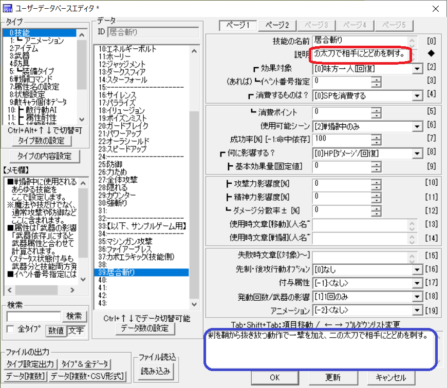Click the memo box horizontal scrollbar
Screen dimensions: 447x388
pyautogui.click(x=41, y=290)
